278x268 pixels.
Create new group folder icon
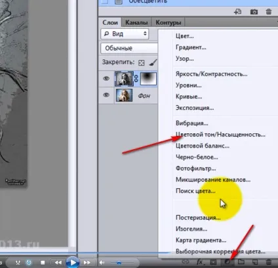point(241,261)
